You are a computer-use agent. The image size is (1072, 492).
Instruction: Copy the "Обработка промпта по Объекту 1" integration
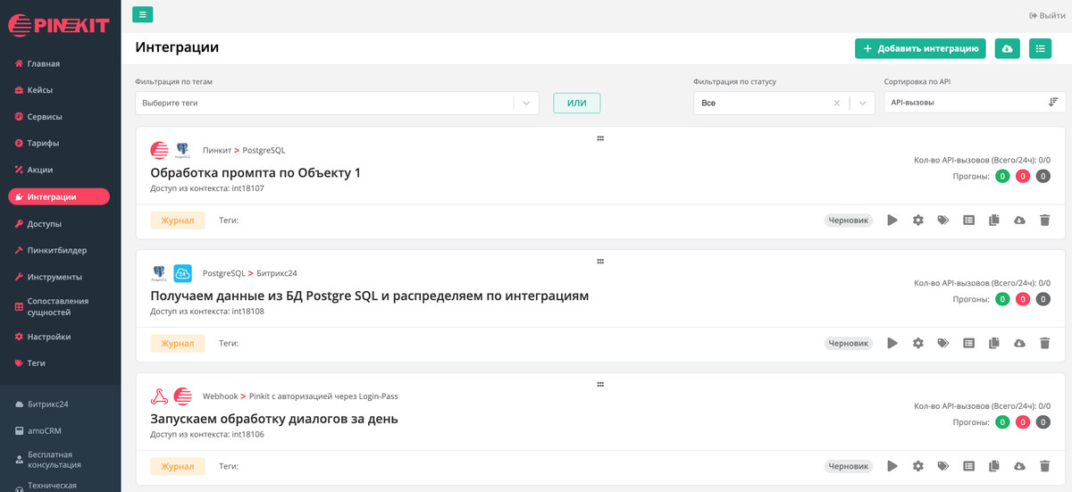[993, 220]
